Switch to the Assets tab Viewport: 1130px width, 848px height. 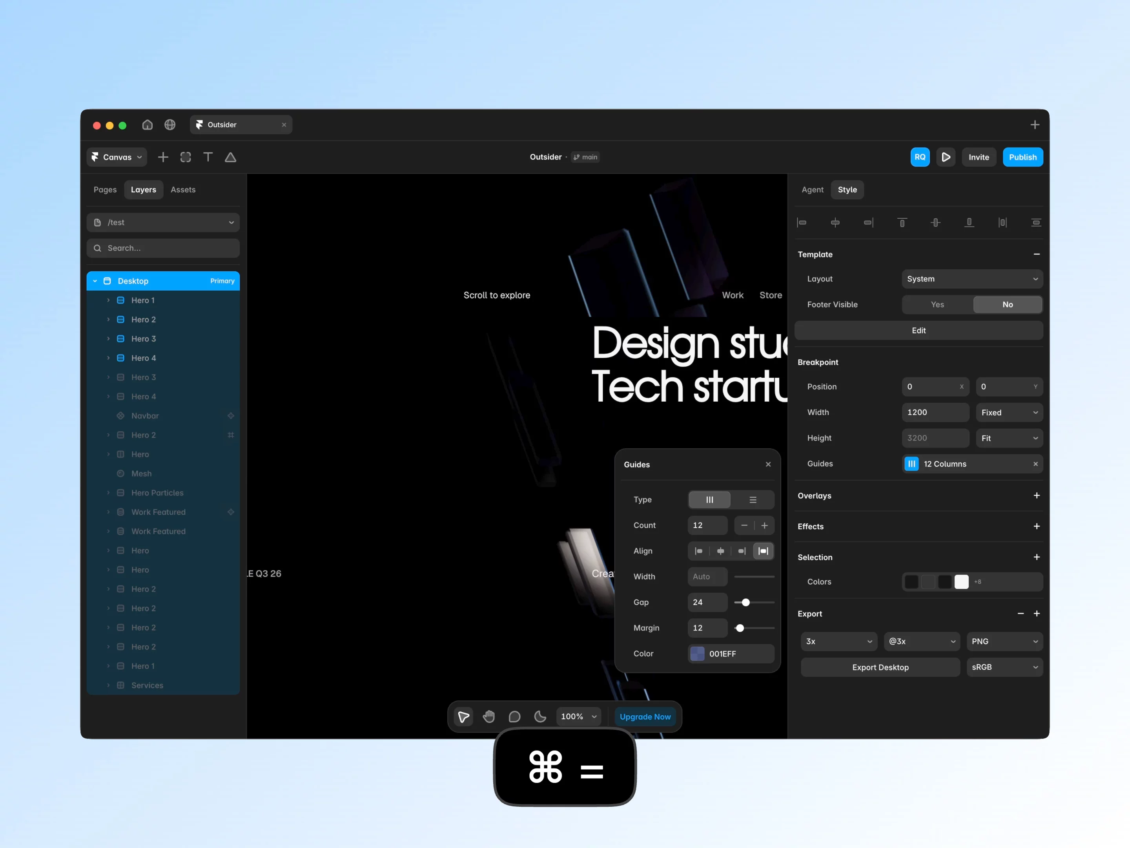pos(183,190)
